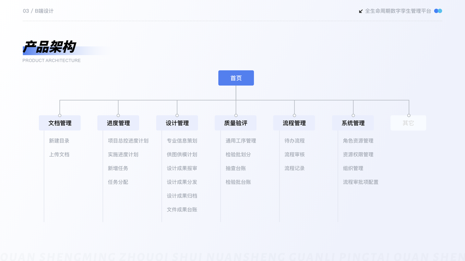Viewport: 465px width, 261px height.
Task: Click the 任务分配 item
Action: pos(118,182)
